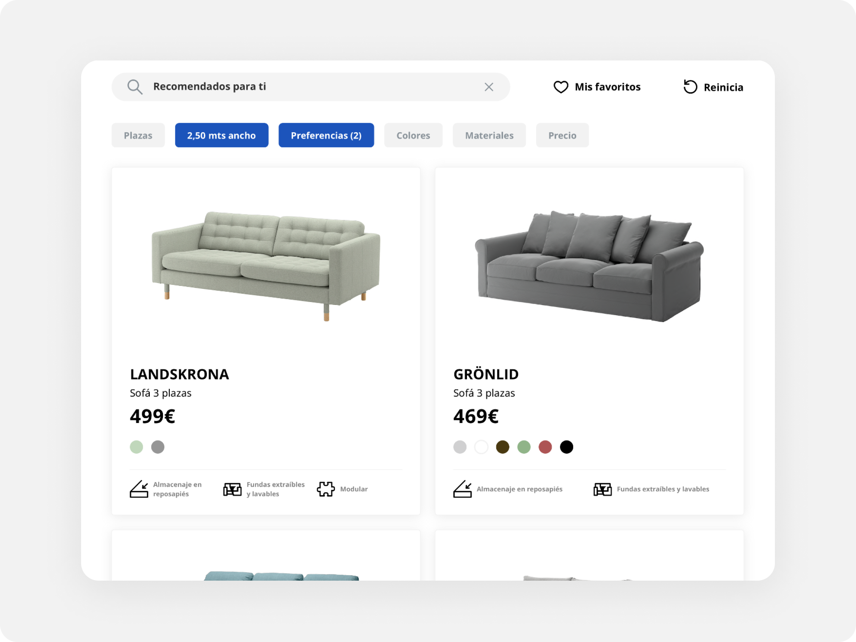
Task: Click the heart icon for Mis favoritos
Action: (x=561, y=87)
